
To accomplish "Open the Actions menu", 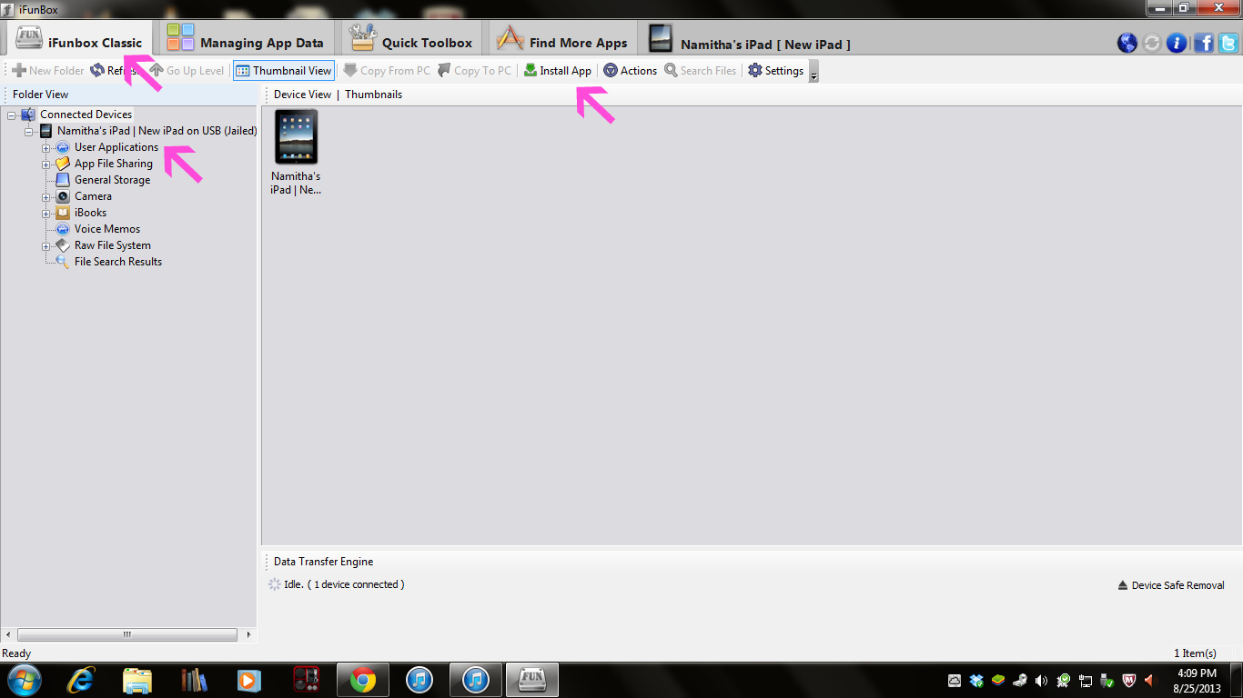I will click(x=630, y=70).
